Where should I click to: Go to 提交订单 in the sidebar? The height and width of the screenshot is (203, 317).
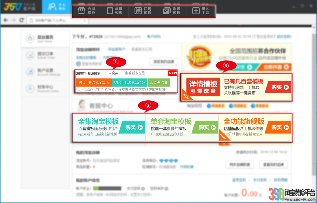point(45,55)
